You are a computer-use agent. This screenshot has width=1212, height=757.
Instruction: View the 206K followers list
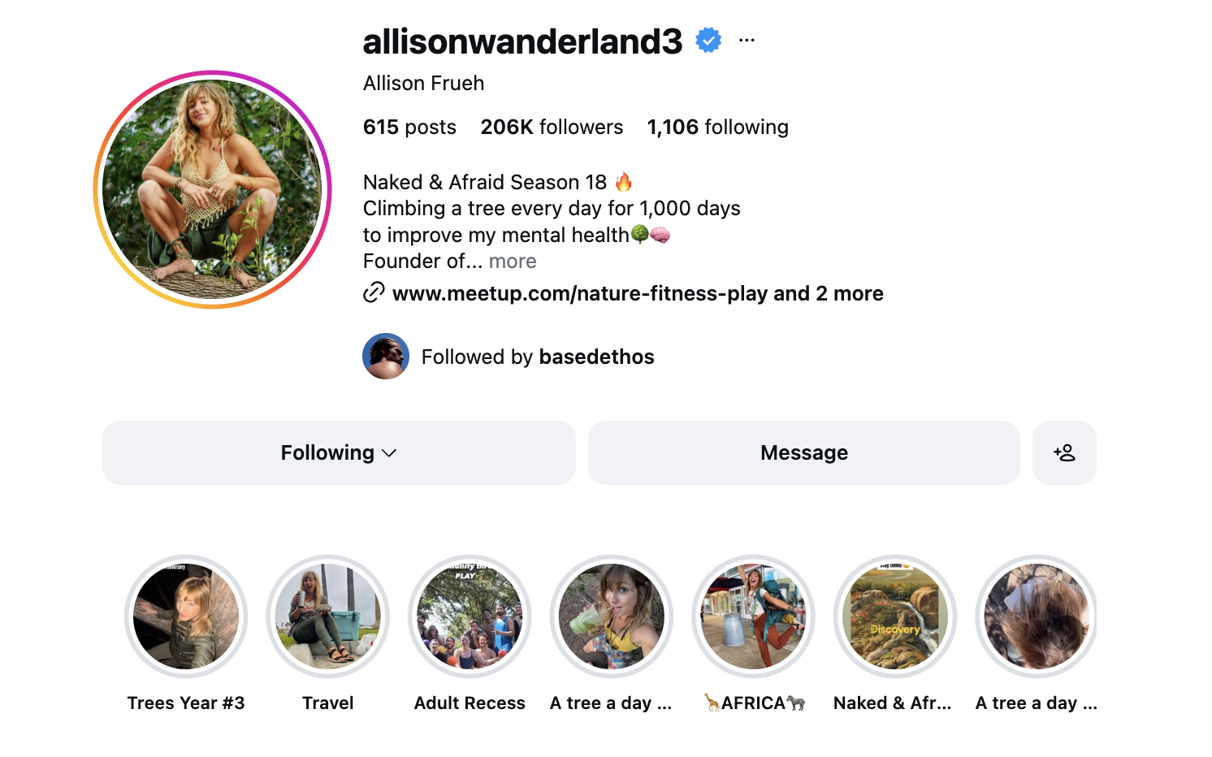point(552,128)
